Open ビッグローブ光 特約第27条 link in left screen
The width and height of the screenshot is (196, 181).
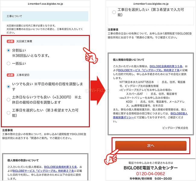[43, 171]
